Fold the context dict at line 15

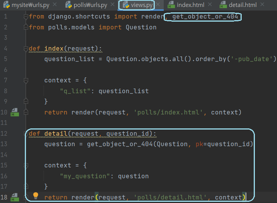tap(26, 165)
